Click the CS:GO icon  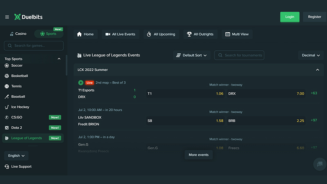tap(7, 117)
